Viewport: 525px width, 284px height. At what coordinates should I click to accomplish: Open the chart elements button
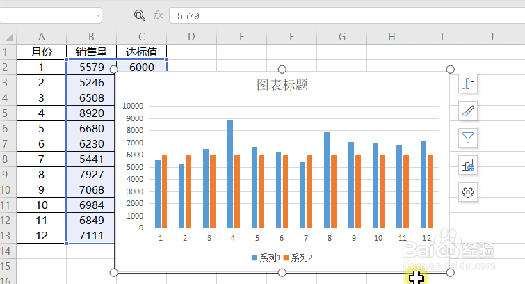(468, 84)
